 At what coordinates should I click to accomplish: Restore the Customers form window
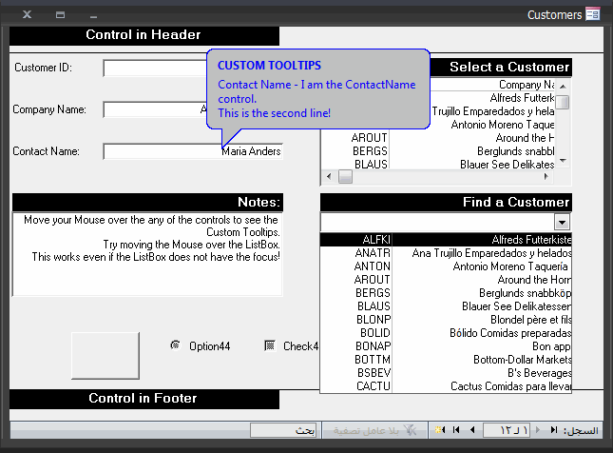point(60,15)
